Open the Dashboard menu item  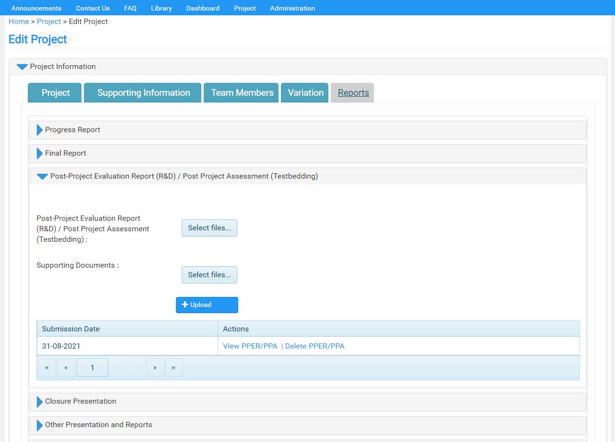(203, 8)
